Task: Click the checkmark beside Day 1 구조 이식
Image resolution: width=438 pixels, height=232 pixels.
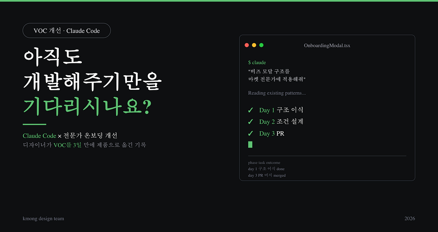Action: point(250,110)
